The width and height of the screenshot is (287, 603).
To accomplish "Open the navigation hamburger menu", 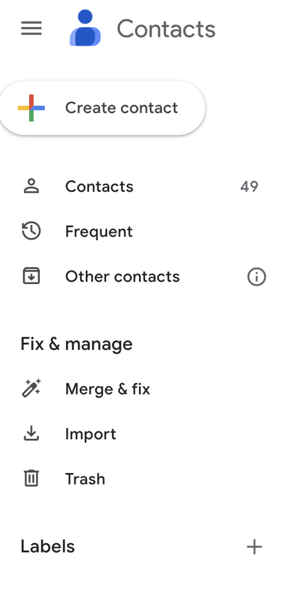I will pos(30,28).
